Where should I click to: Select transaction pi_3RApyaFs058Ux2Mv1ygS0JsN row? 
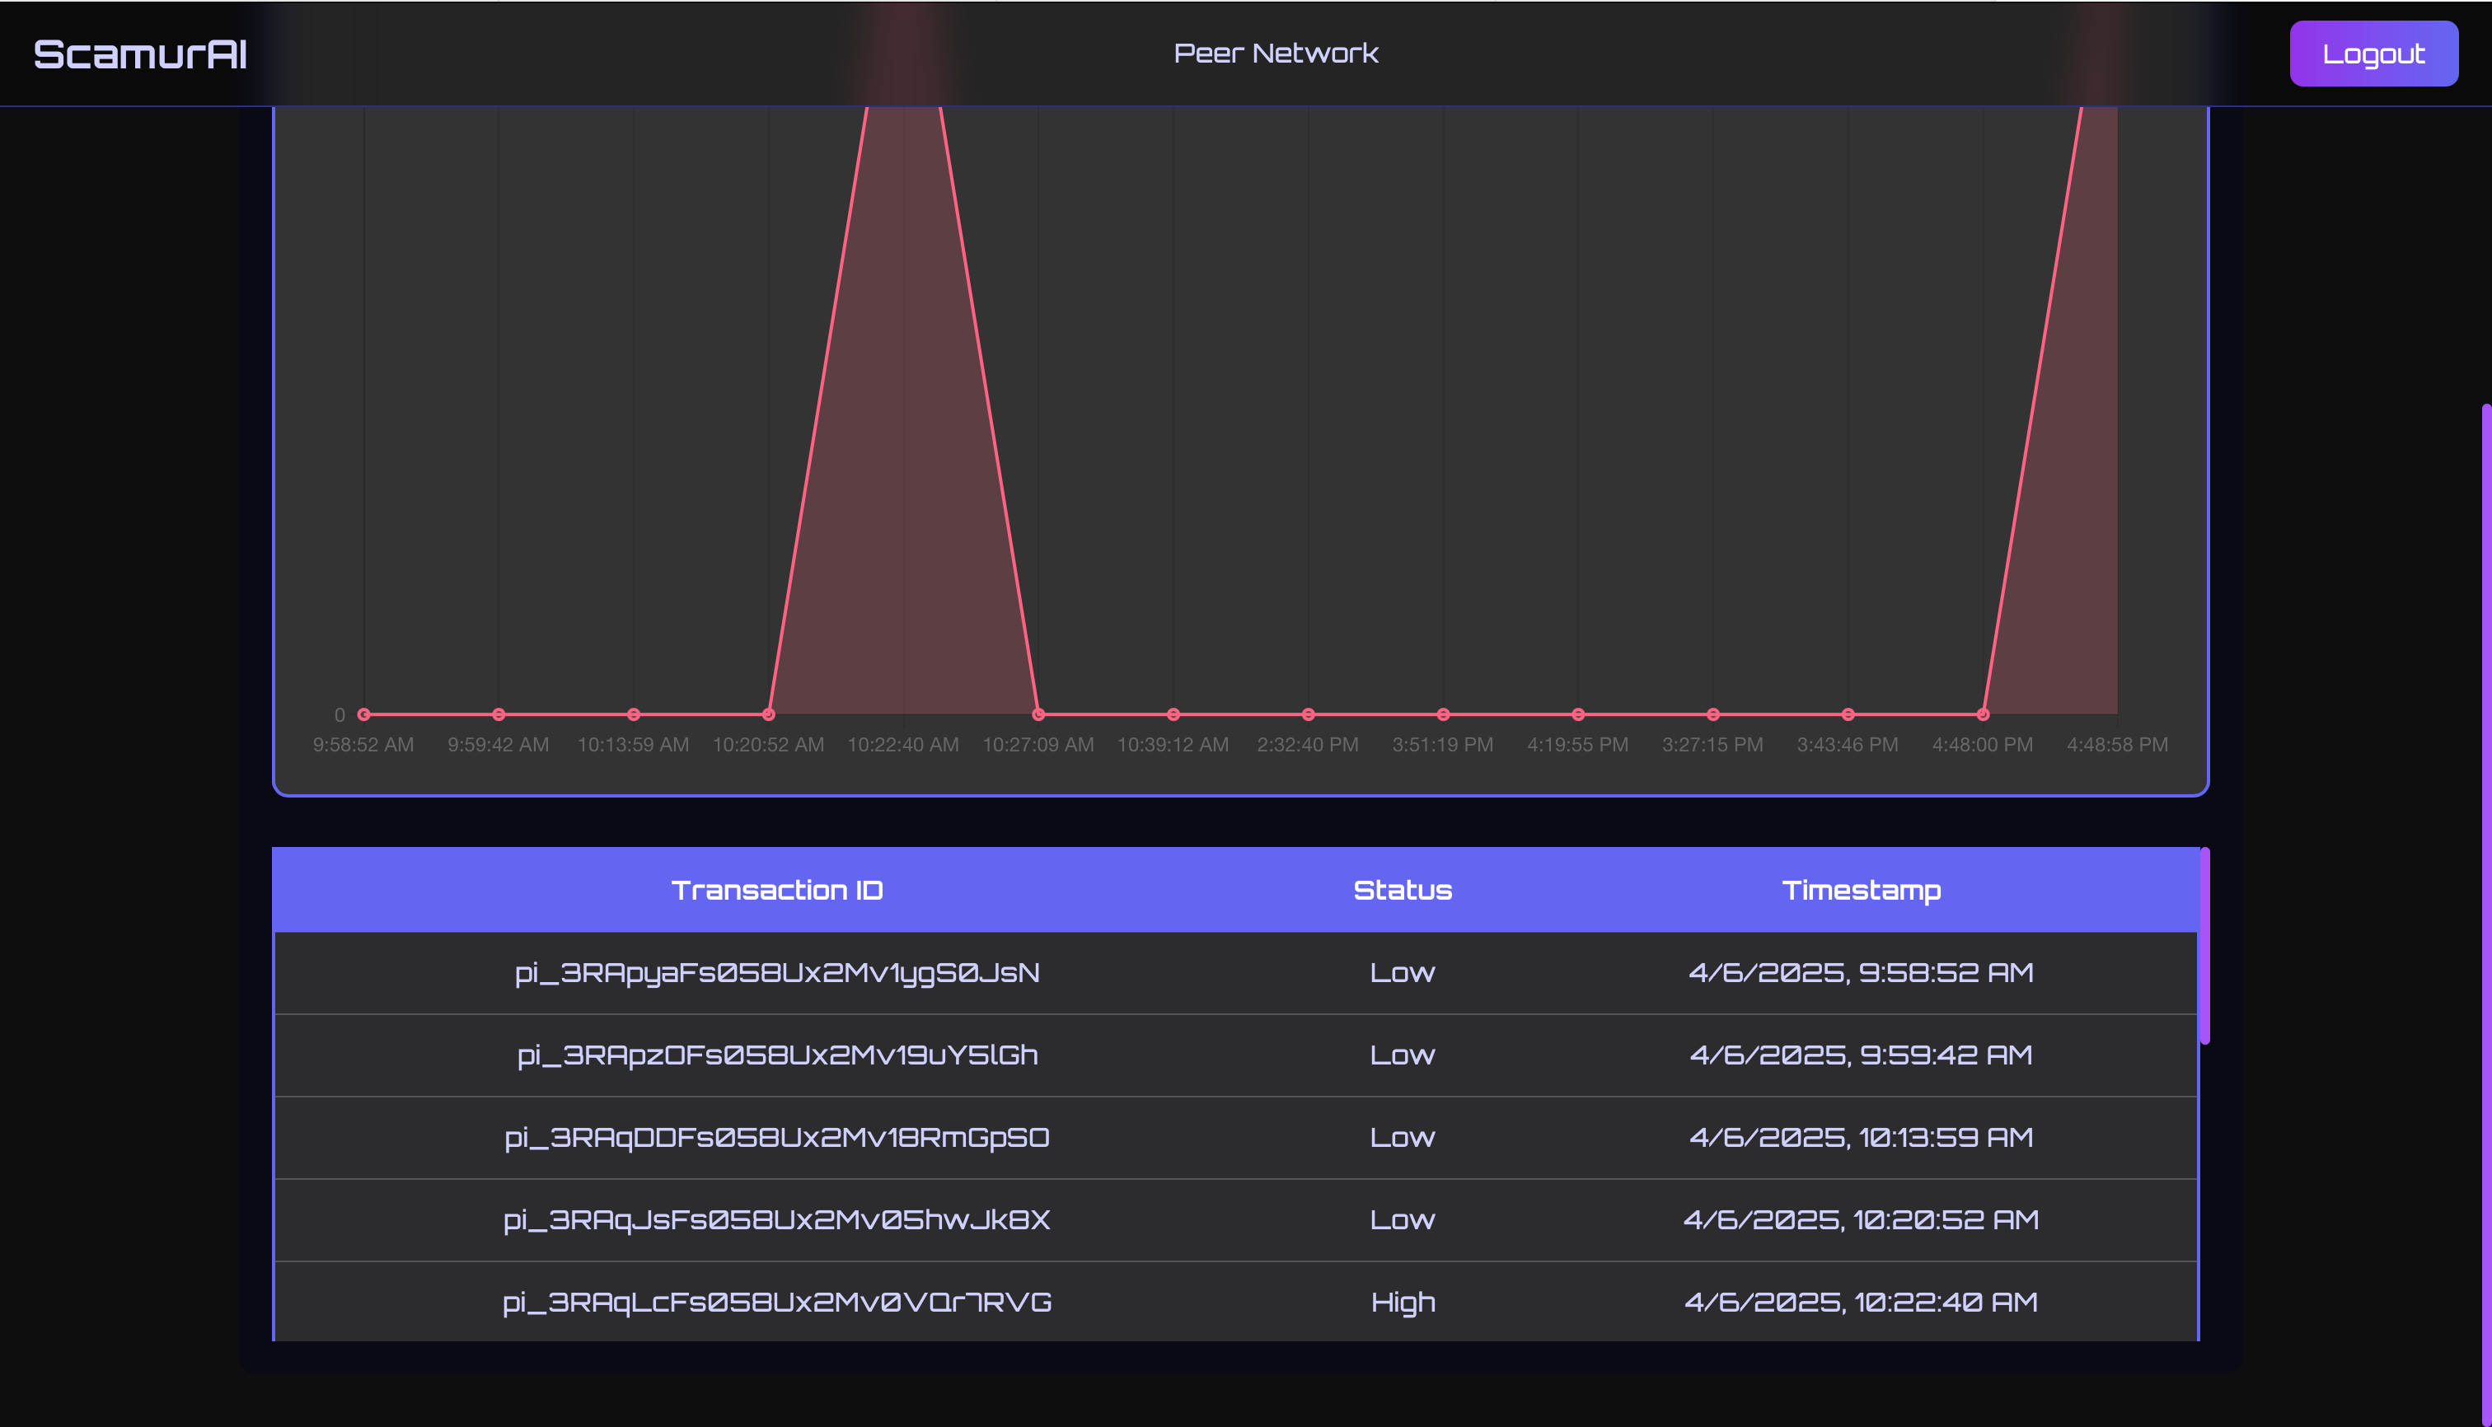776,973
